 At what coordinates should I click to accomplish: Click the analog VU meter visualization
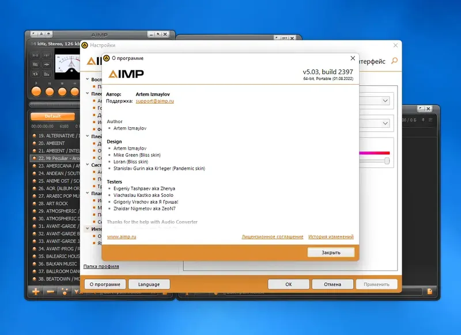[x=67, y=64]
